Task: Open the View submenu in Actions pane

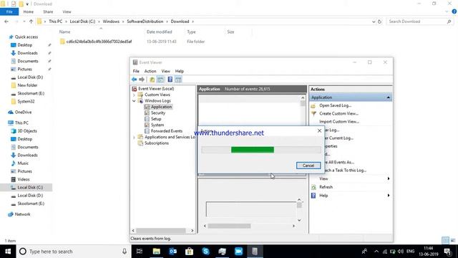Action: [351, 178]
